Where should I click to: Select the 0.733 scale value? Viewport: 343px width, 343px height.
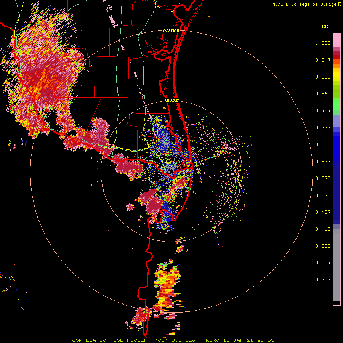tap(323, 128)
